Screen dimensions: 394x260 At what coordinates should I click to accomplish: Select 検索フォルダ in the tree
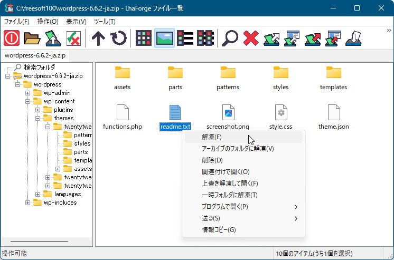coord(40,68)
